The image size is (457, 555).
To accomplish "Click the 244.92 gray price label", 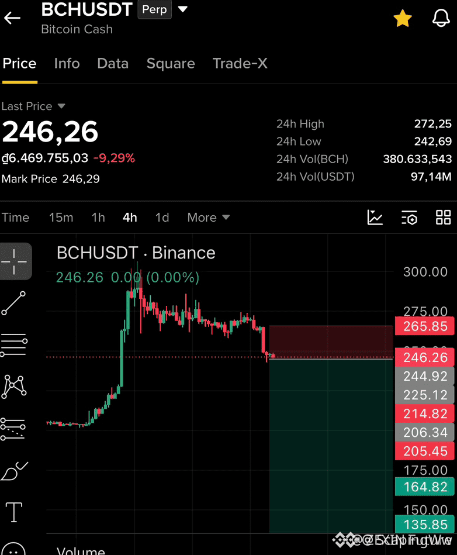I will [x=425, y=376].
